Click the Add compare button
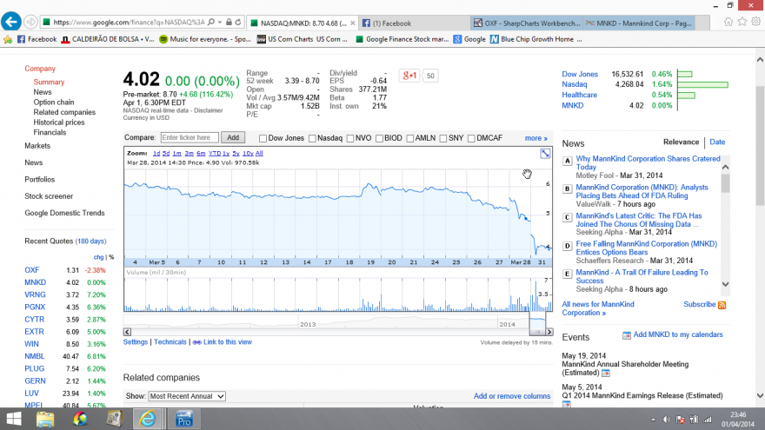765x430 pixels. [x=233, y=137]
